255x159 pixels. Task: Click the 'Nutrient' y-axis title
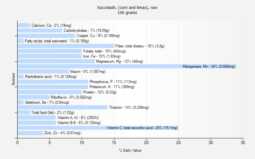point(13,79)
